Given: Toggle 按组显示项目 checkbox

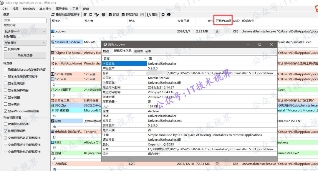Looking at the screenshot, I should point(6,131).
